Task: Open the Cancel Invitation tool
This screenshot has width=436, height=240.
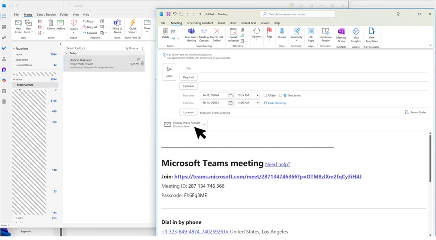Action: tap(233, 35)
